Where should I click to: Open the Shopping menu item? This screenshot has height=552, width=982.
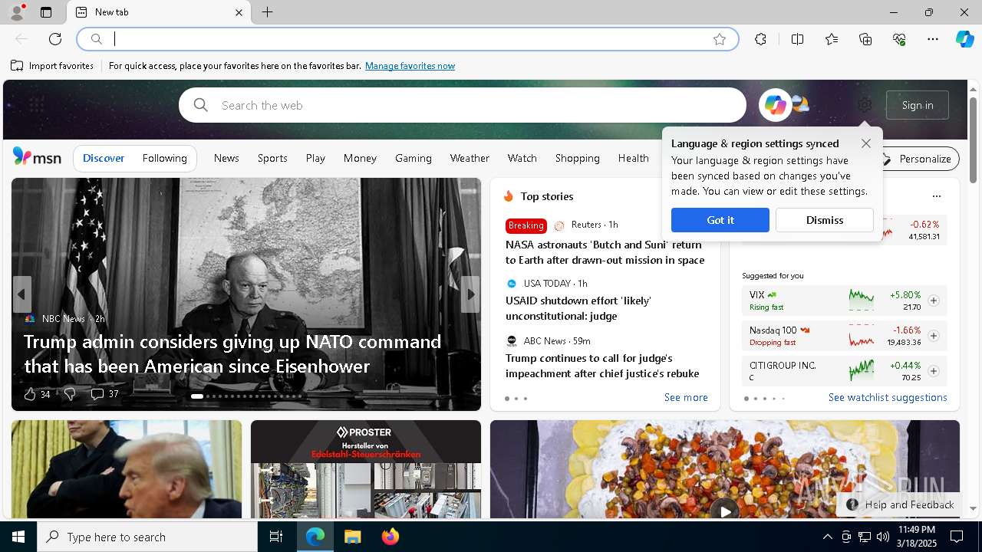click(577, 158)
